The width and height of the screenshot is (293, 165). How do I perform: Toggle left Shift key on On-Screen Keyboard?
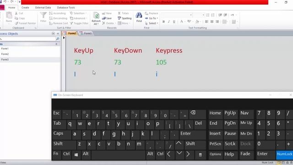click(x=64, y=144)
